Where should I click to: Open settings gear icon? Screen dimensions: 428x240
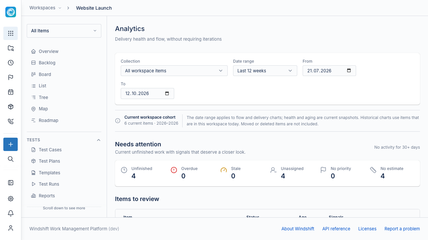[x=11, y=199]
